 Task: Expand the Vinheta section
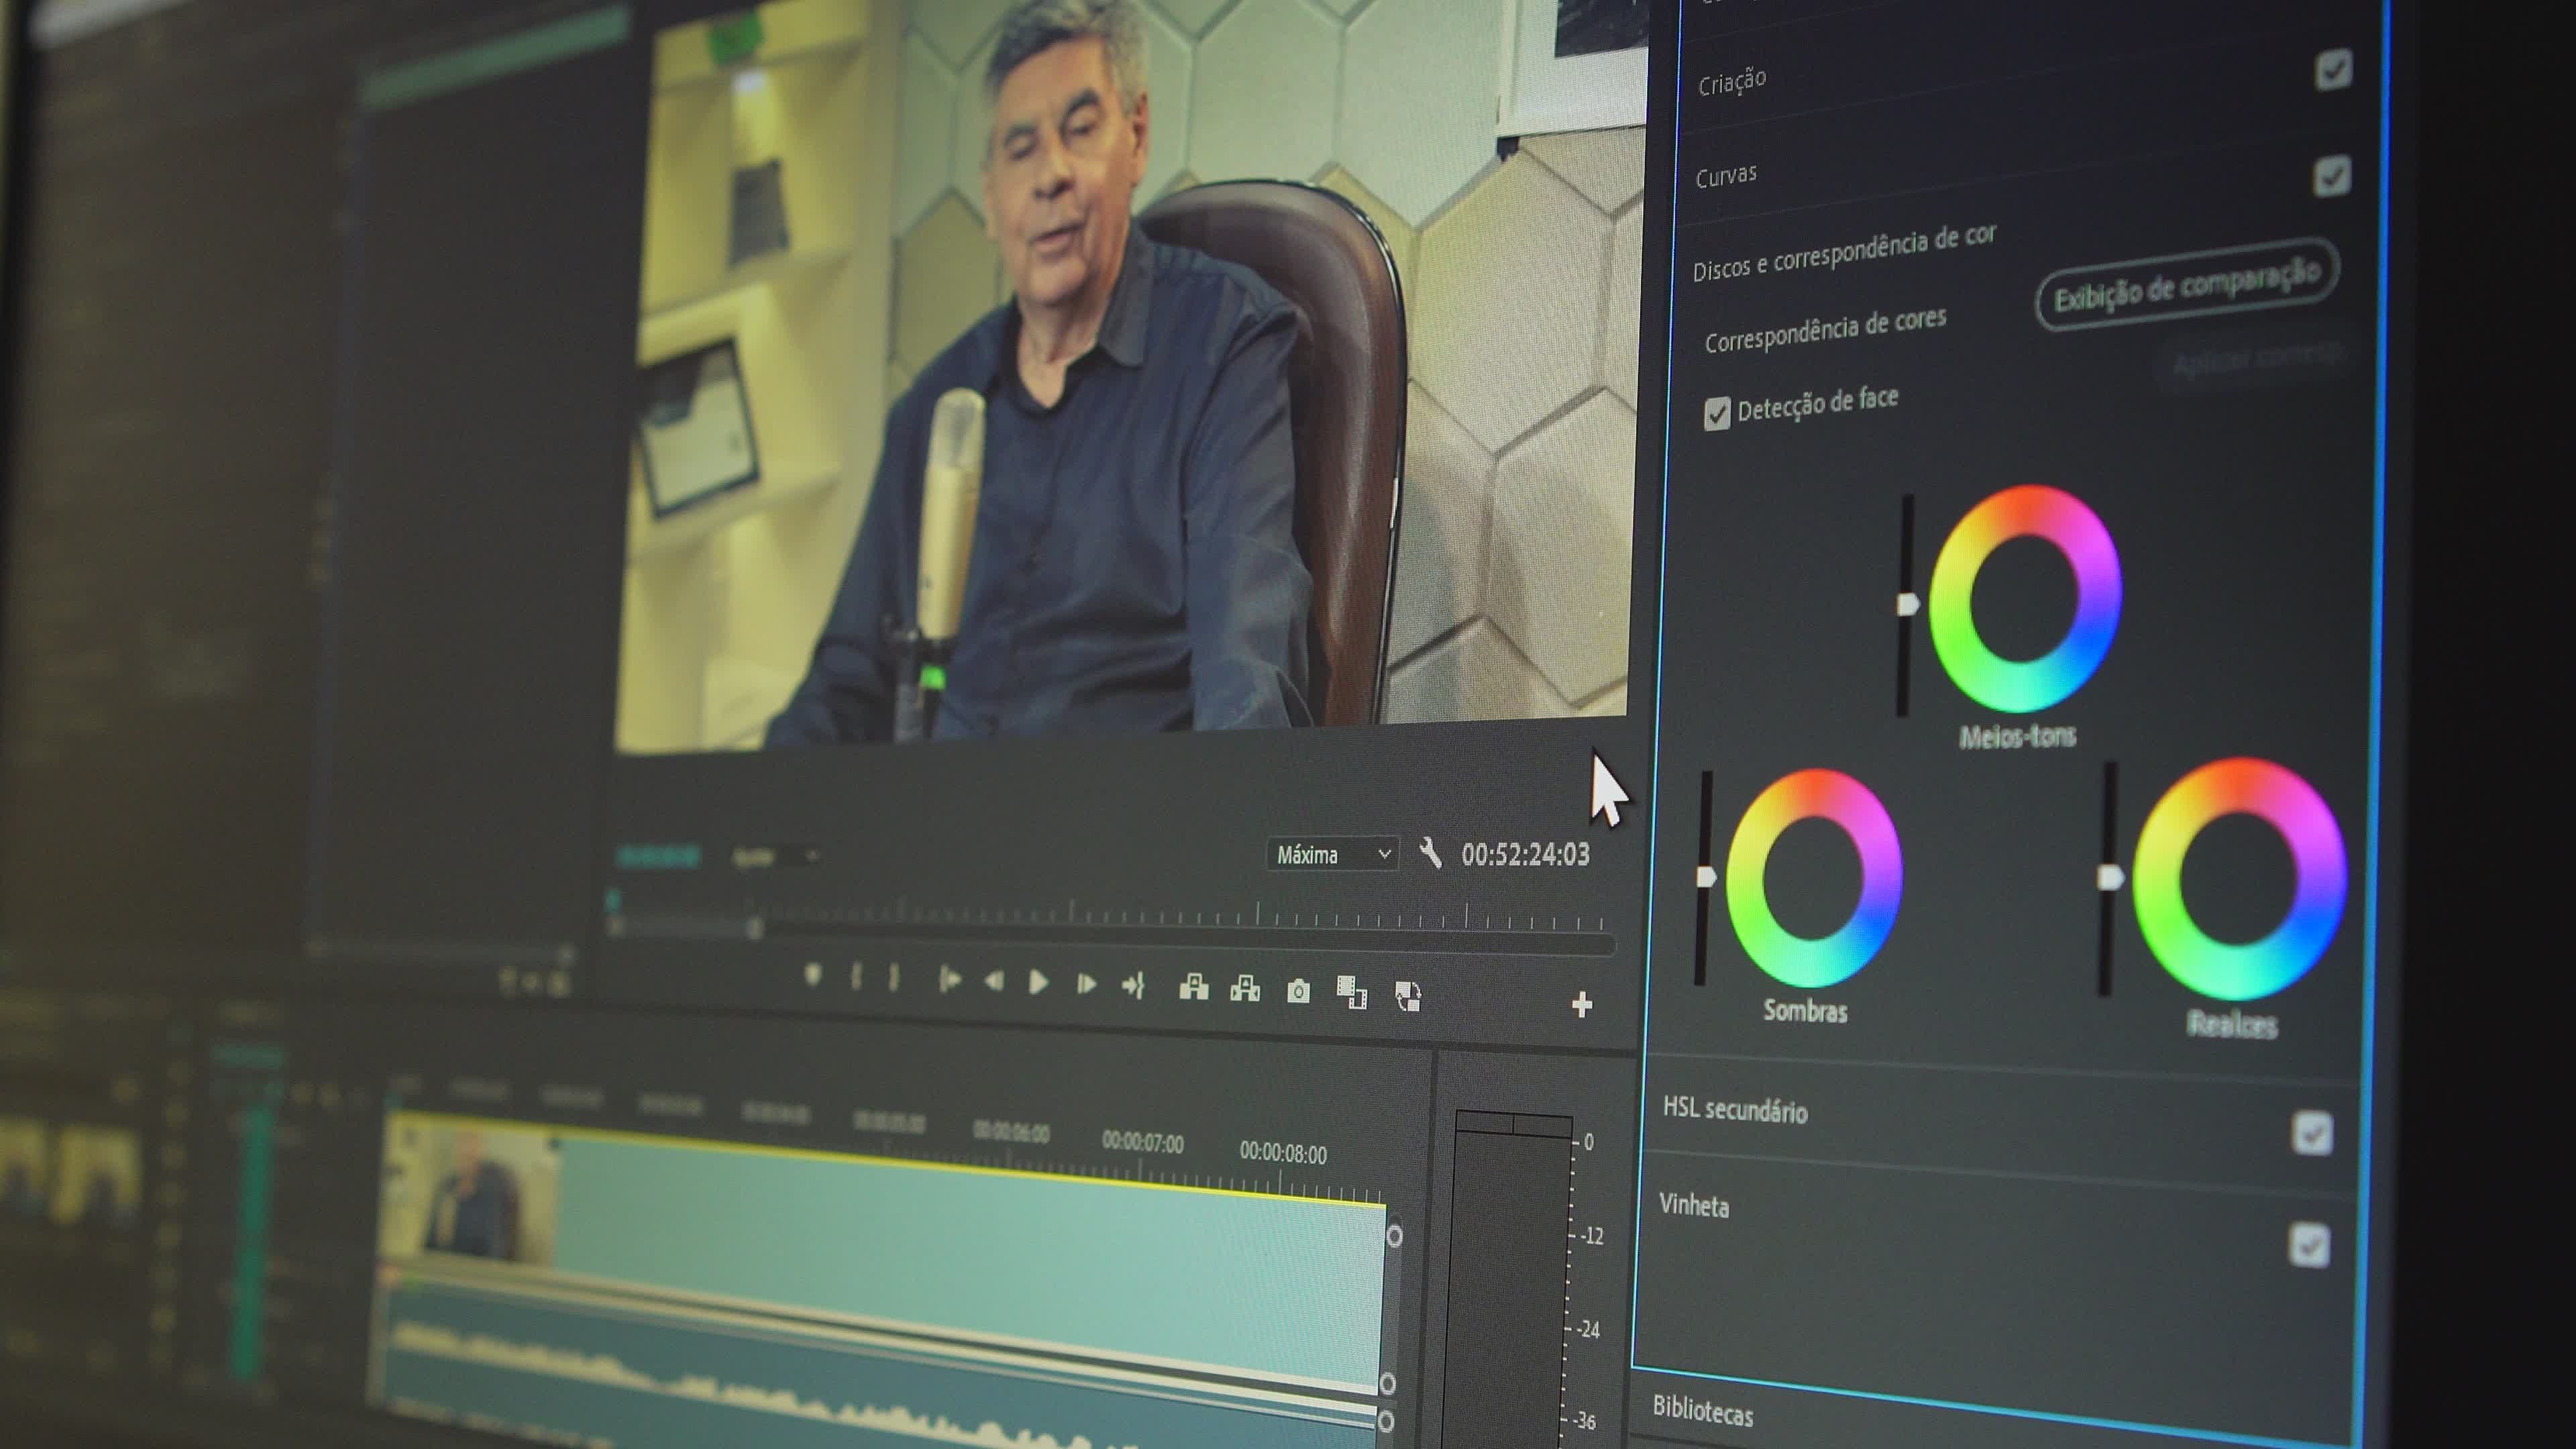[x=1694, y=1204]
